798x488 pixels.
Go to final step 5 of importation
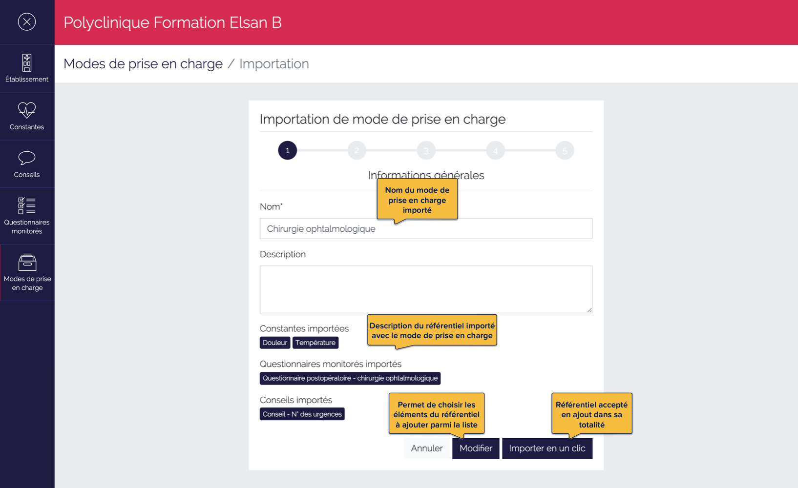[x=565, y=150]
